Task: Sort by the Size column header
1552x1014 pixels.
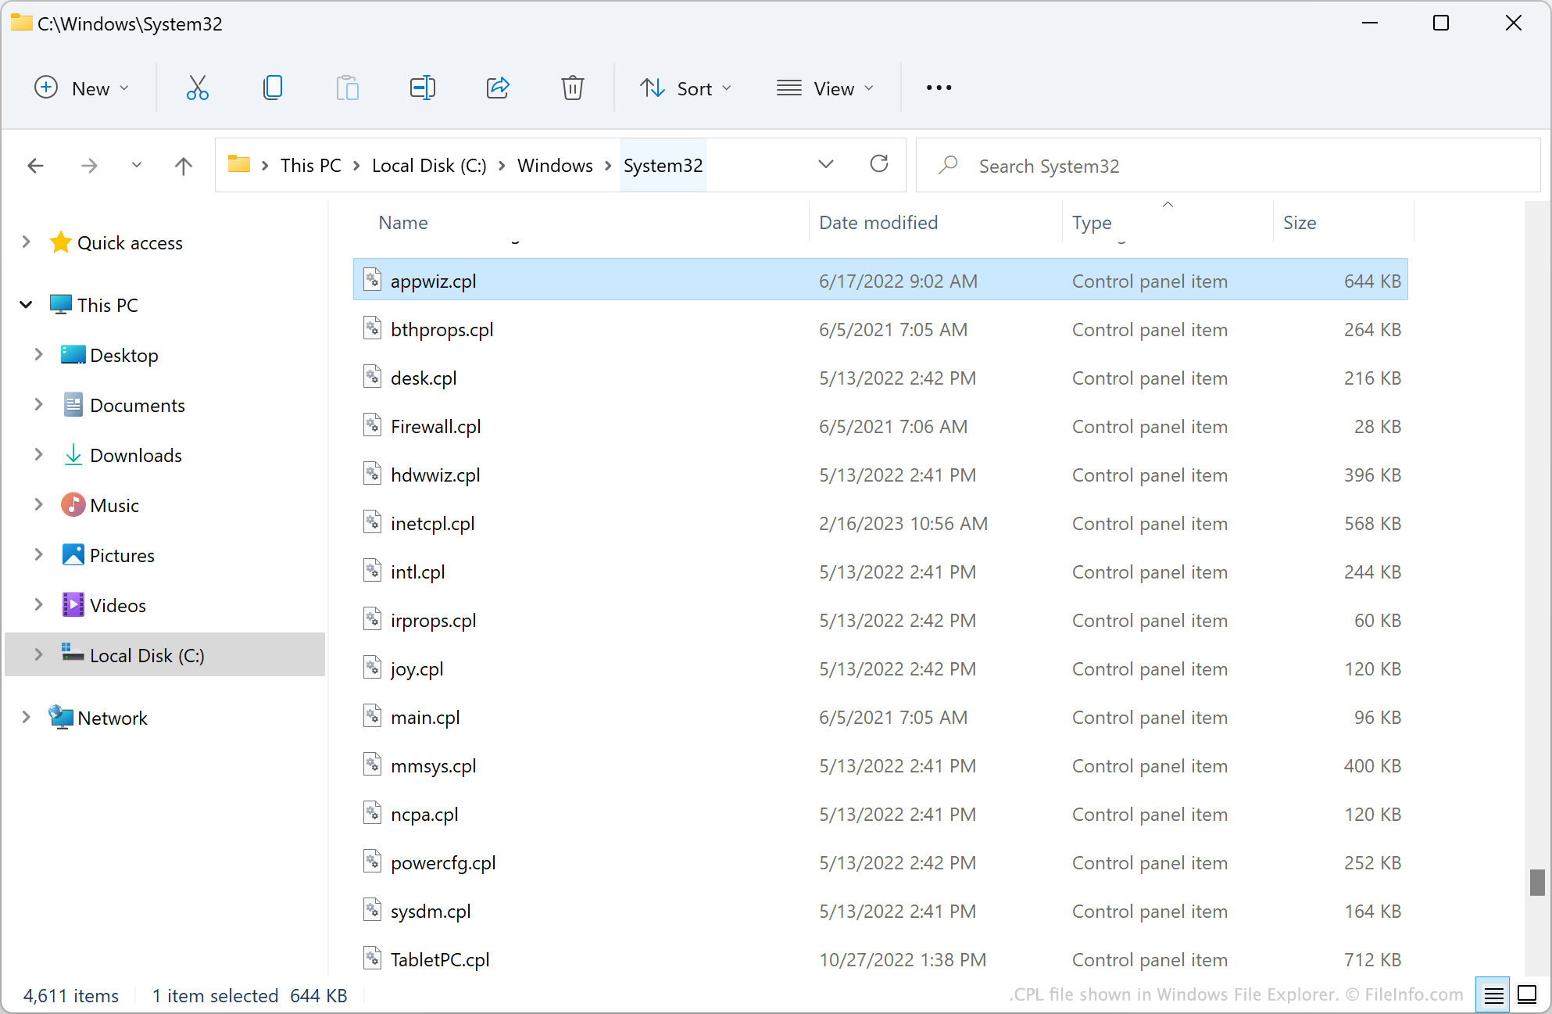Action: 1300,222
